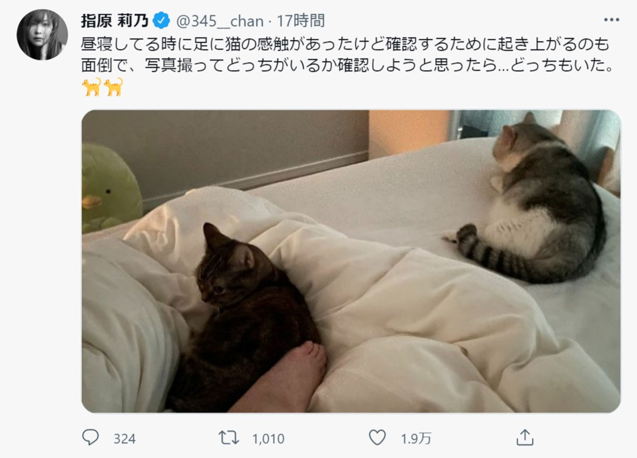Viewport: 637px width, 458px height.
Task: Open the display name 指原 莉乃
Action: point(115,21)
